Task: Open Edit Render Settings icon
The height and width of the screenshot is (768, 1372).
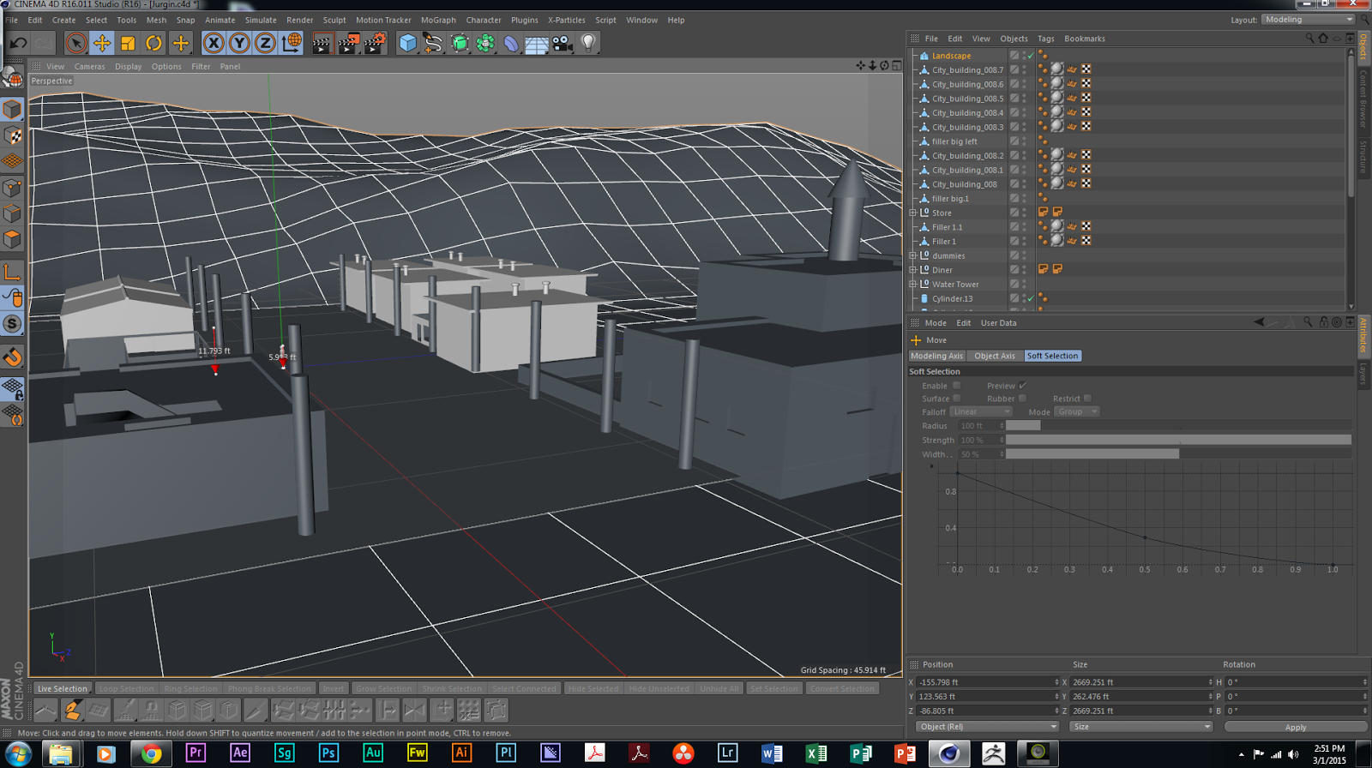Action: coord(375,43)
